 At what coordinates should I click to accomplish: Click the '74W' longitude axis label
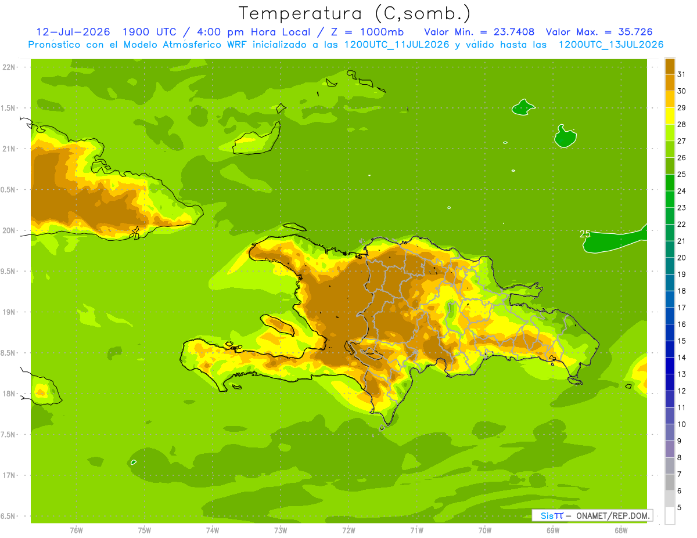(213, 531)
